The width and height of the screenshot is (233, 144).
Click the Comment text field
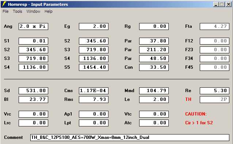pos(130,137)
